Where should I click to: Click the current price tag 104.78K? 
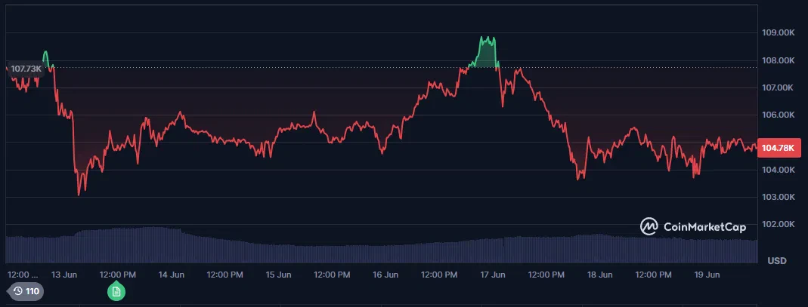pyautogui.click(x=780, y=148)
